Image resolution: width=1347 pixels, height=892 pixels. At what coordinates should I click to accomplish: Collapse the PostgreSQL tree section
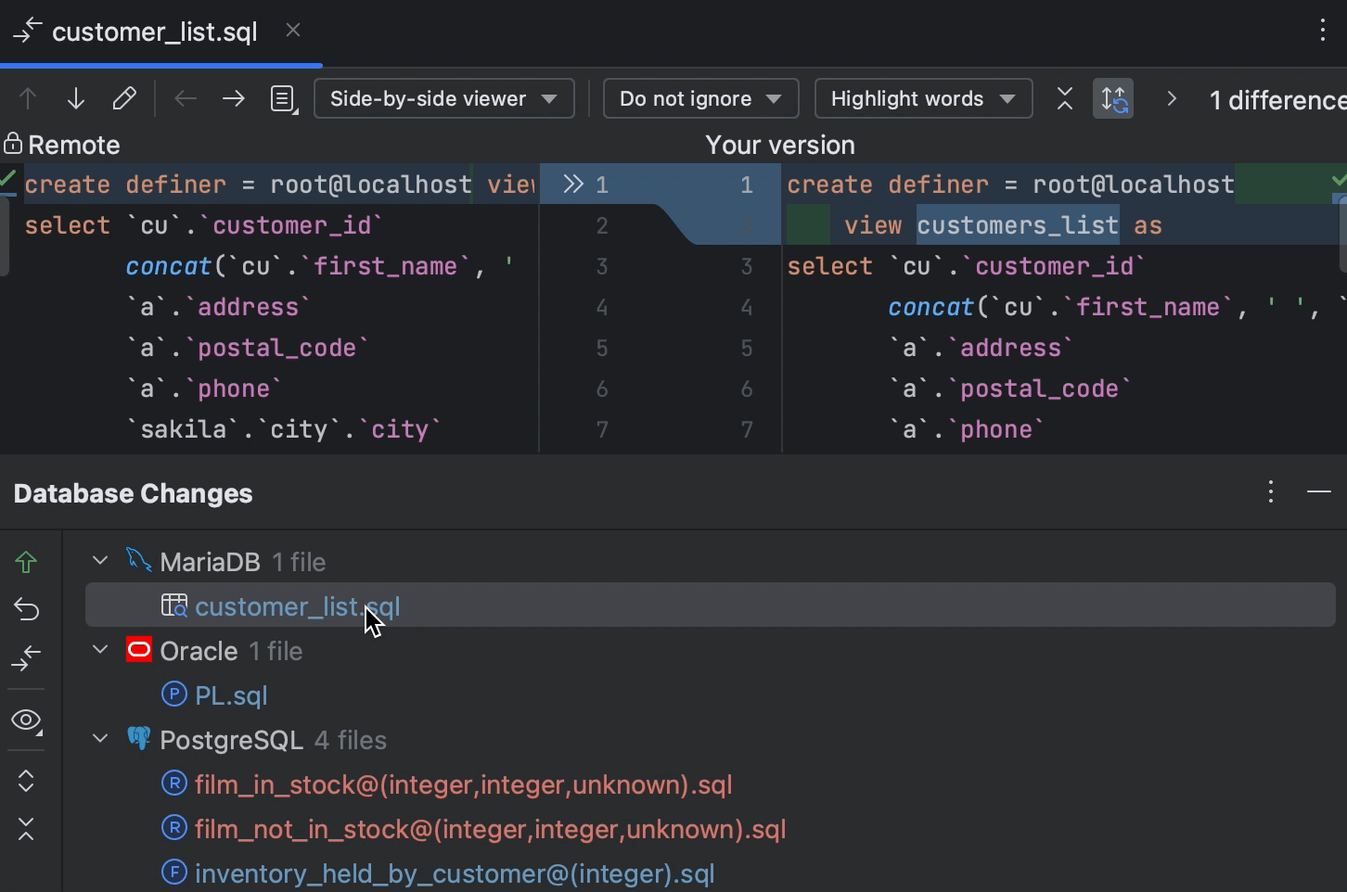click(99, 739)
